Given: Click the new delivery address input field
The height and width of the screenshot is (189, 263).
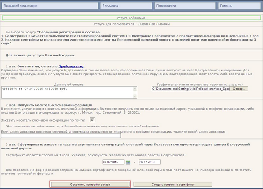Looking at the screenshot, I should tap(61, 136).
